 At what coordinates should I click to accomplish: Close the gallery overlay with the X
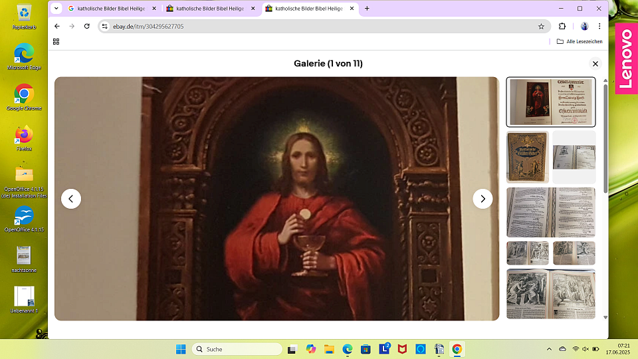595,64
